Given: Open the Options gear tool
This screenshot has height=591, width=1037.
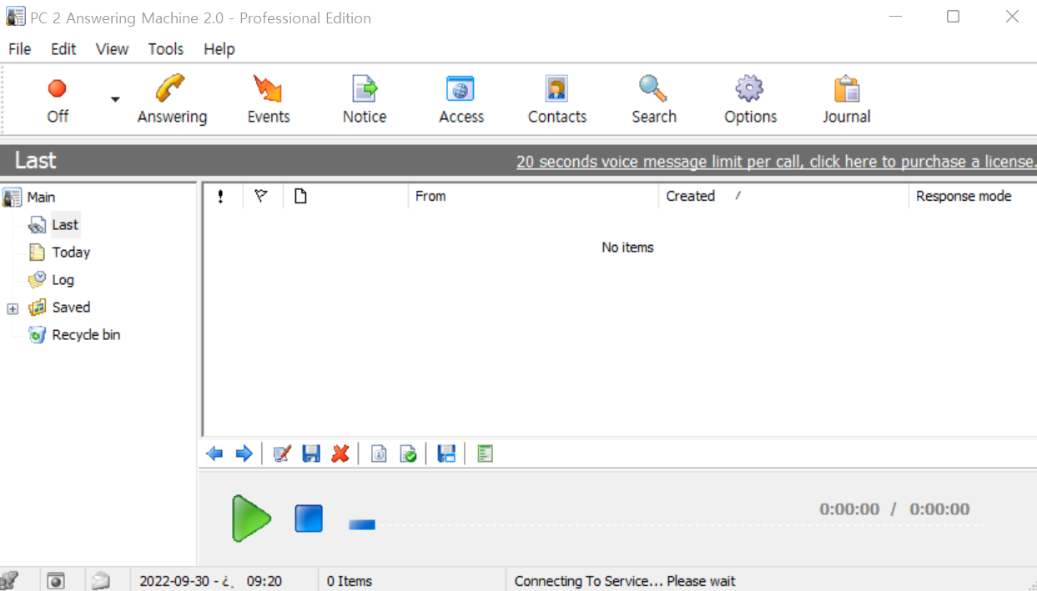Looking at the screenshot, I should point(750,100).
